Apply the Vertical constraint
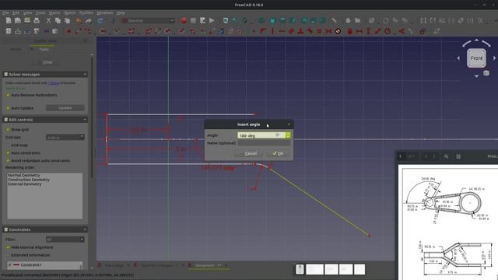This screenshot has width=498, height=280. click(272, 31)
